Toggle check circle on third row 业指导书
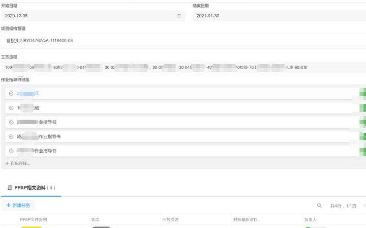366x228 pixels. point(11,122)
